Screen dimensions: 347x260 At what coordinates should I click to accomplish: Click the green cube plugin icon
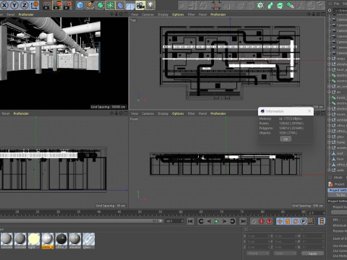(x=280, y=5)
